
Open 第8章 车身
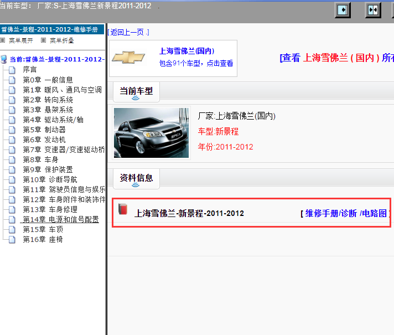point(40,159)
